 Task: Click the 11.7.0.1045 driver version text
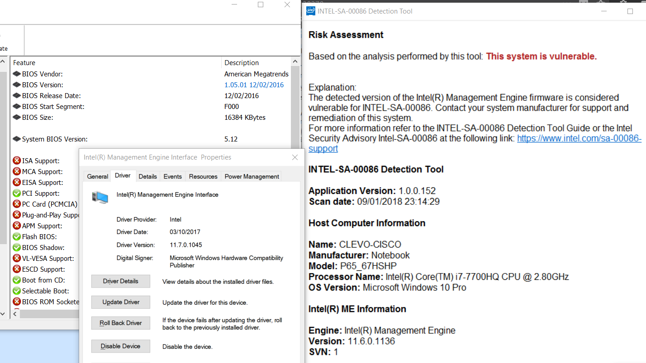[186, 245]
